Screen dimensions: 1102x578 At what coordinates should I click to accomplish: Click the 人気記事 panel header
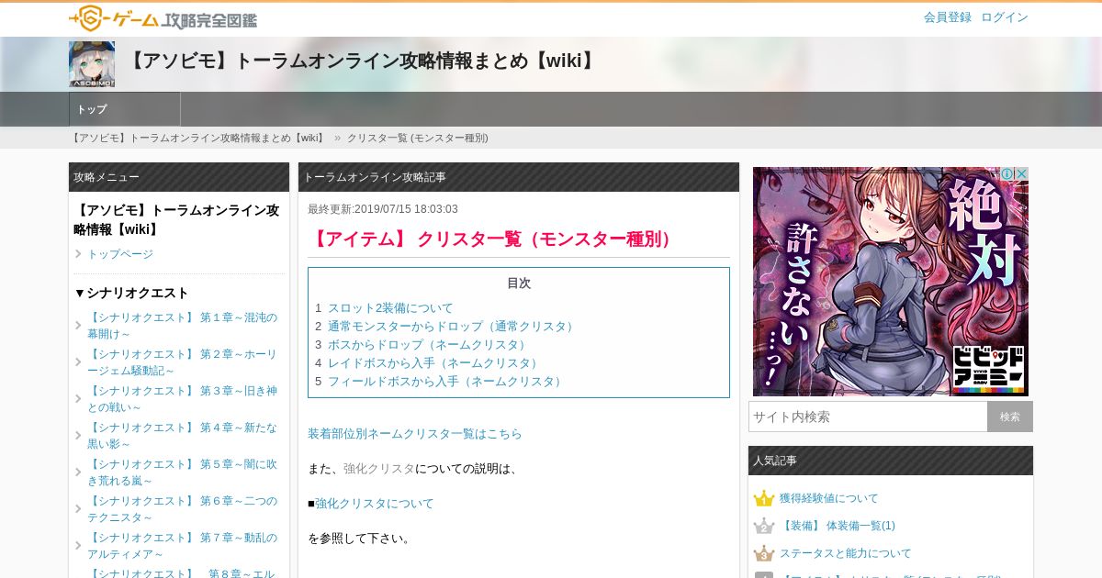click(891, 461)
